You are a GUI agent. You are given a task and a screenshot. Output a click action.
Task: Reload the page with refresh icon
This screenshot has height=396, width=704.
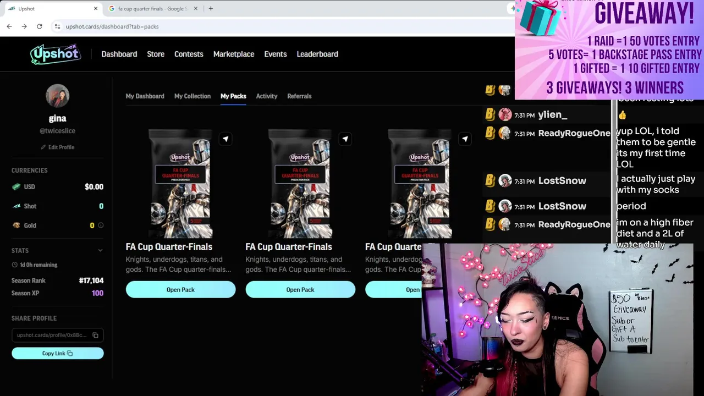point(40,26)
